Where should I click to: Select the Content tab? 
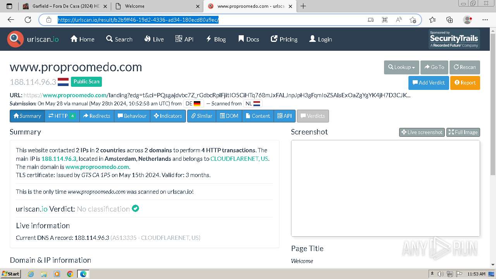[258, 116]
